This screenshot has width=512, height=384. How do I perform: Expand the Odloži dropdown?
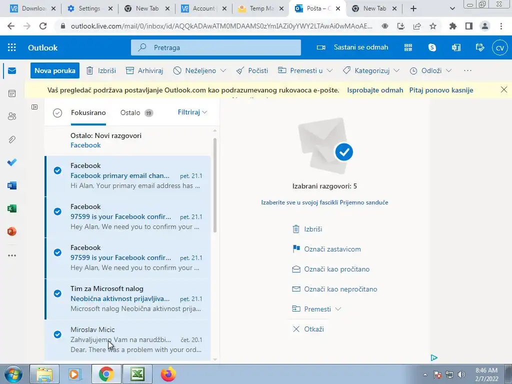[x=448, y=70]
